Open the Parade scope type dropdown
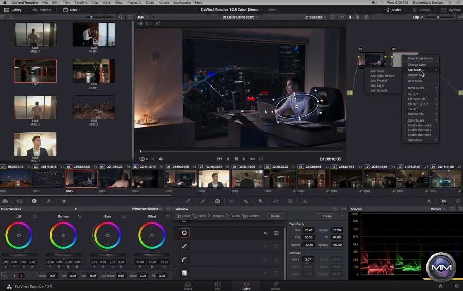463x291 pixels. [x=438, y=209]
